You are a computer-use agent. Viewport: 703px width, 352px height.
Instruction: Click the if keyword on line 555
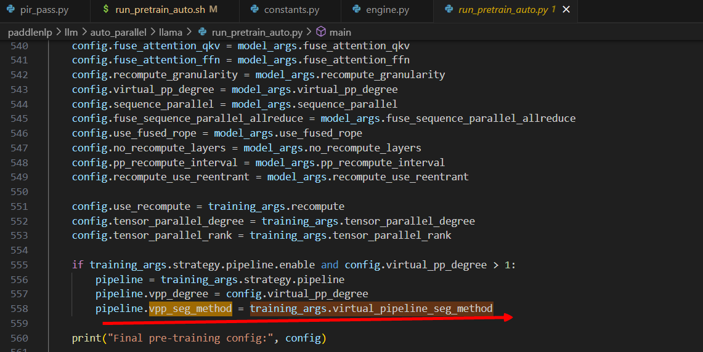click(x=78, y=265)
